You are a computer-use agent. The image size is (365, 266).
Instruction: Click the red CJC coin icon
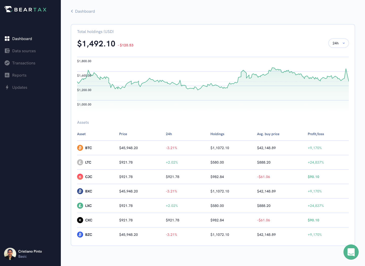coord(80,177)
